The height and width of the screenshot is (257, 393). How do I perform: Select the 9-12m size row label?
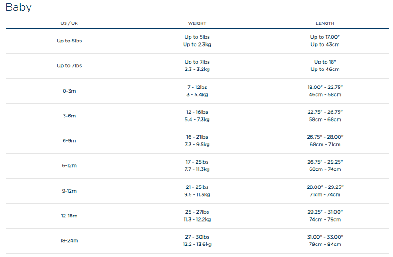[69, 191]
